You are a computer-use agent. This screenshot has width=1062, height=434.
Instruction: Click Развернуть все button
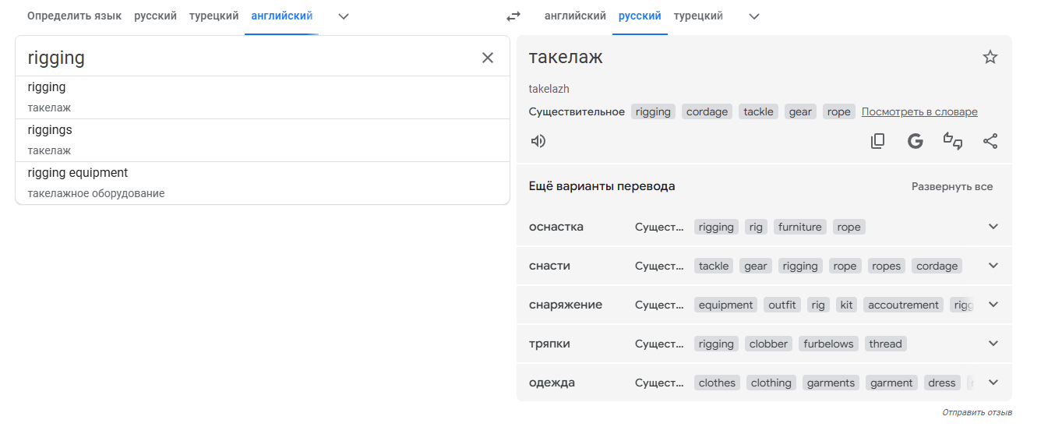tap(952, 187)
